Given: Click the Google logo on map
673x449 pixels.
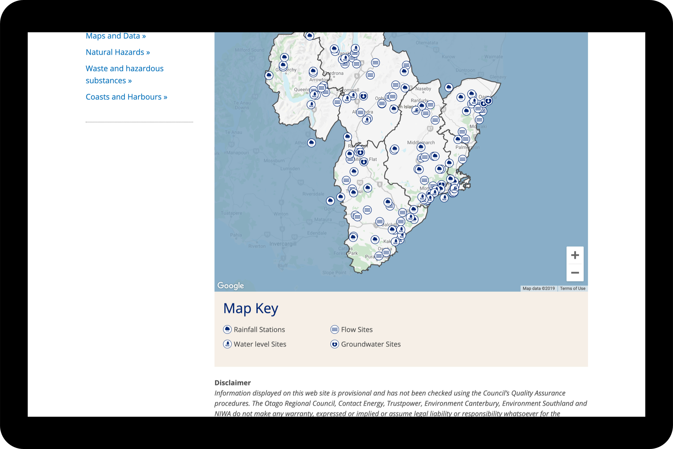Looking at the screenshot, I should tap(230, 286).
